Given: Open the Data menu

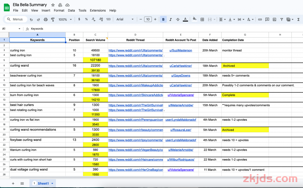Looking at the screenshot, I should click(71, 10).
